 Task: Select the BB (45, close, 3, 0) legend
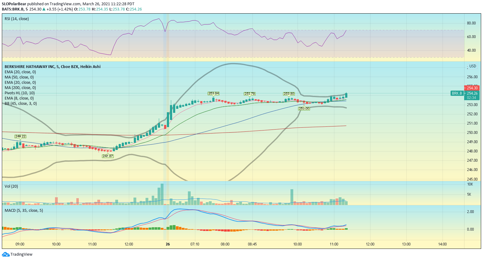click(21, 104)
